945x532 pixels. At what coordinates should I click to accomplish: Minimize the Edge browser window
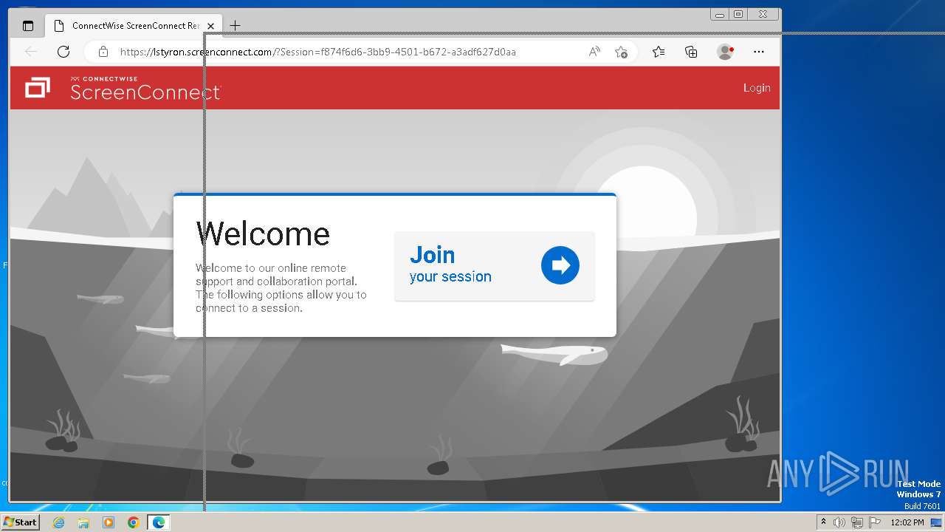point(720,14)
